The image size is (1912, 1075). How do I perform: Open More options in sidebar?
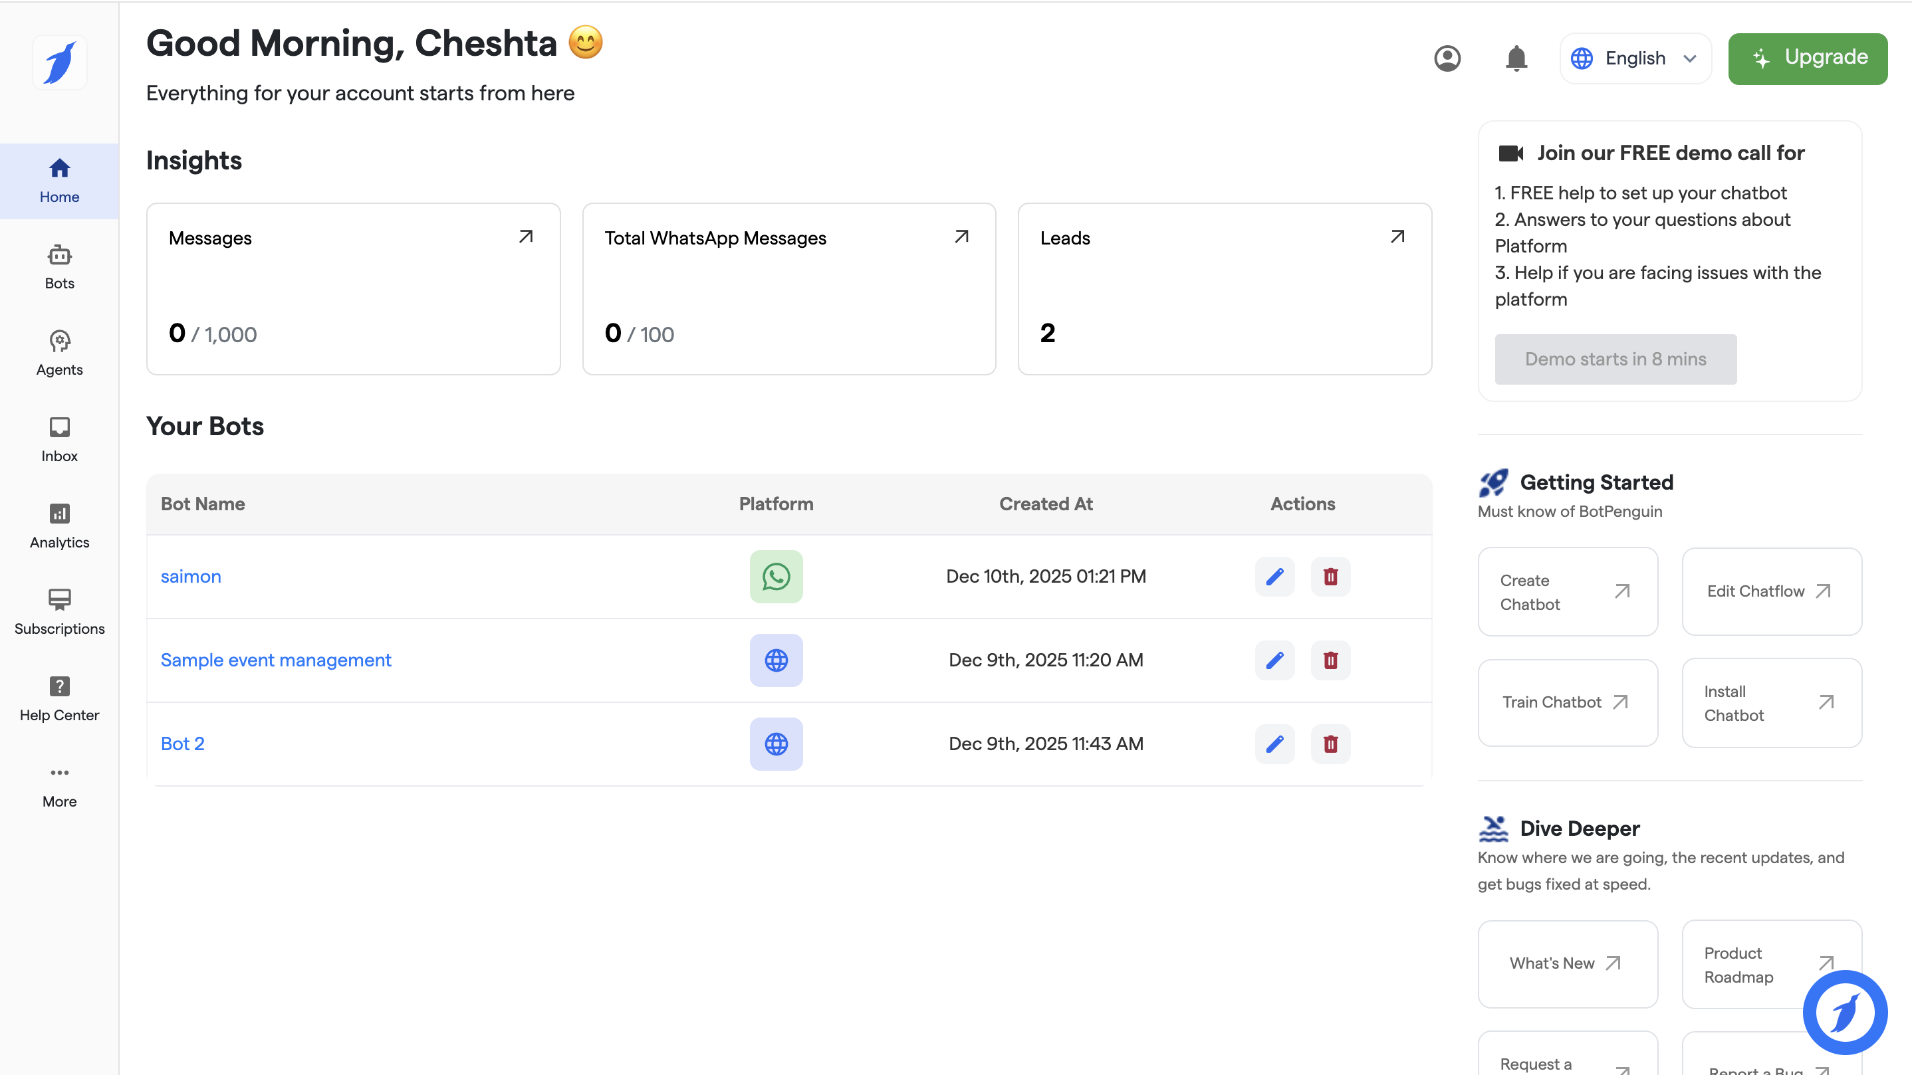click(59, 785)
